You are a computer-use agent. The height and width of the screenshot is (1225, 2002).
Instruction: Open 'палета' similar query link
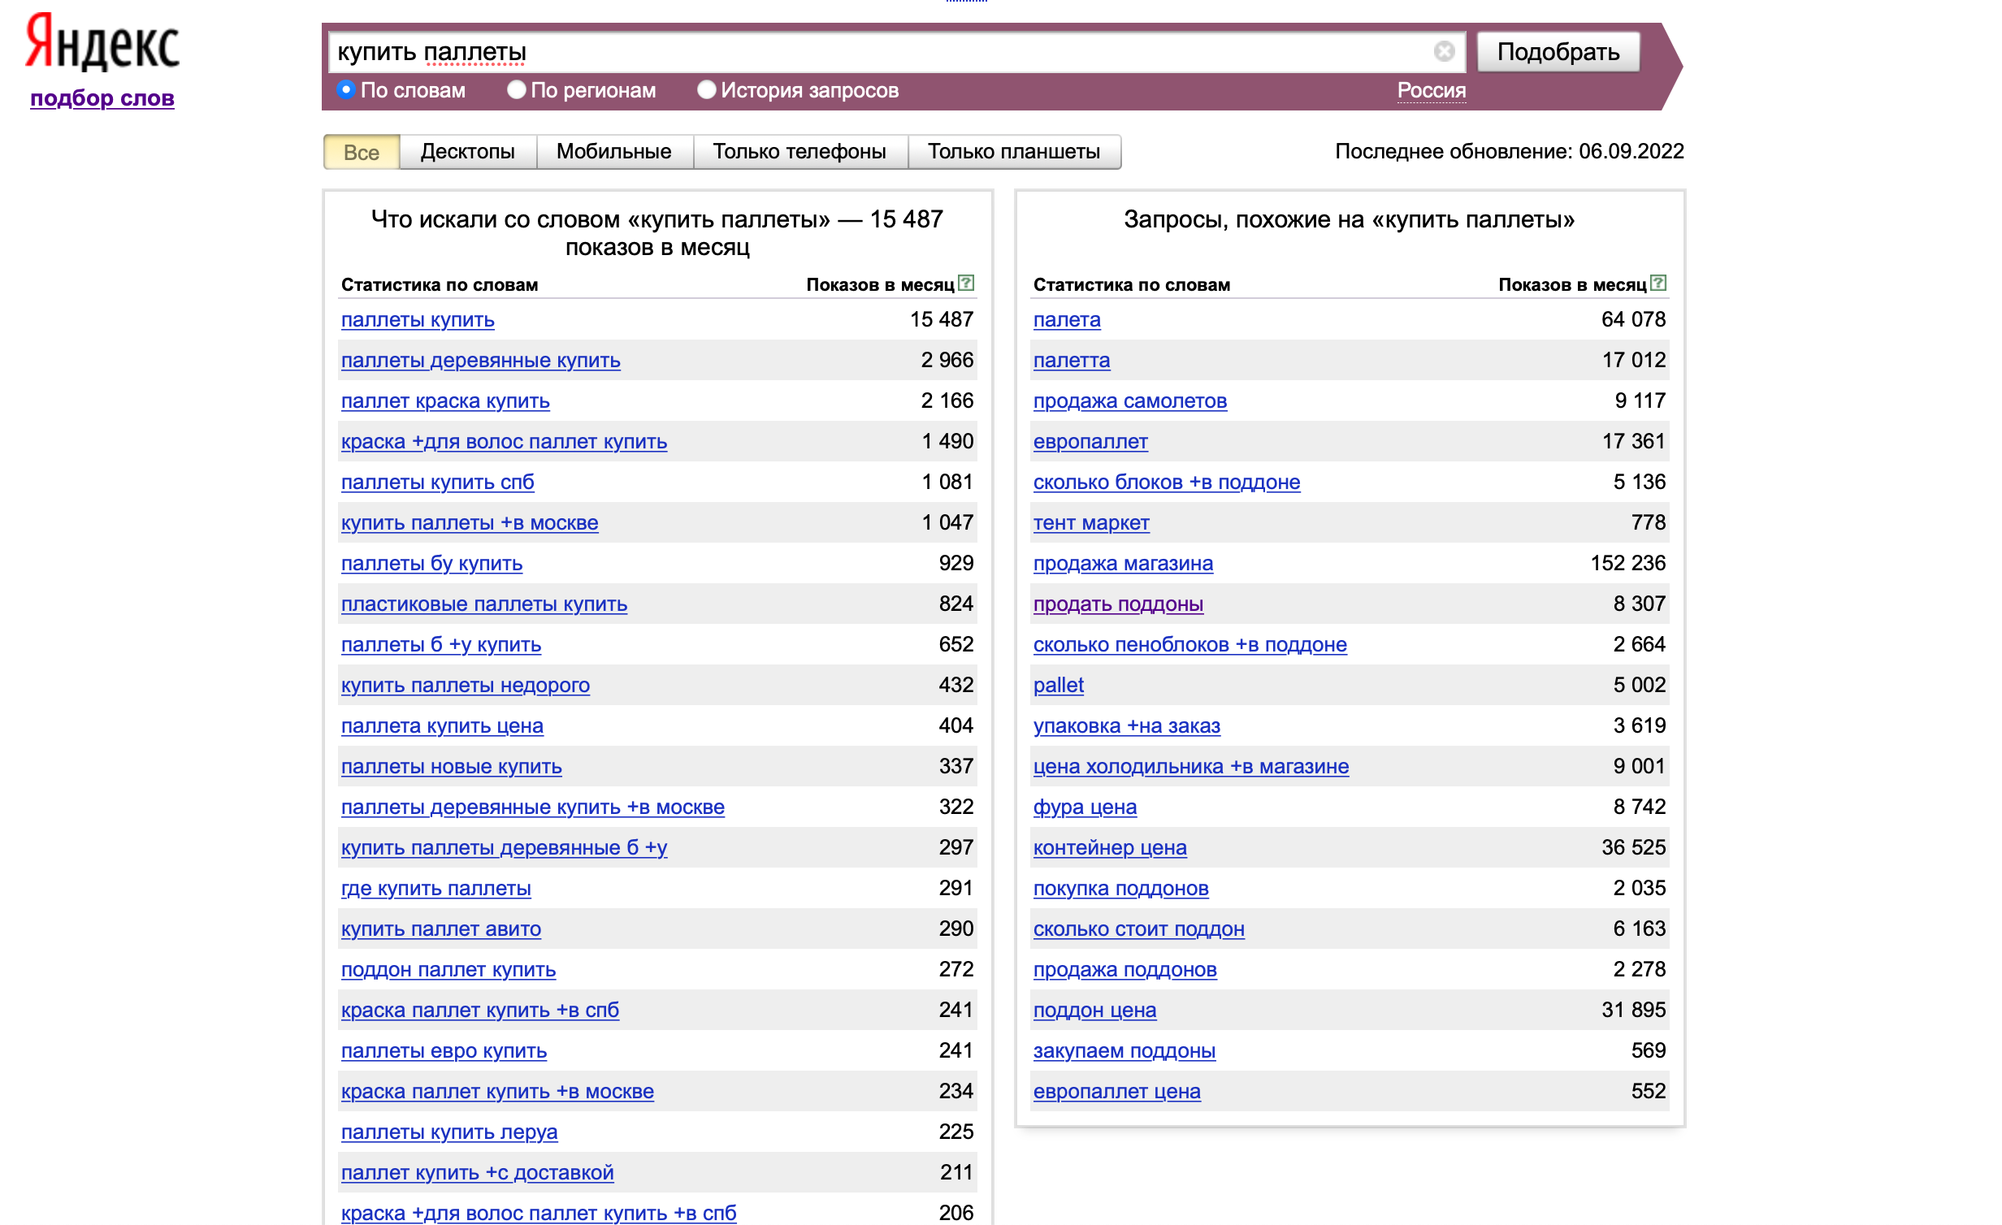point(1067,320)
